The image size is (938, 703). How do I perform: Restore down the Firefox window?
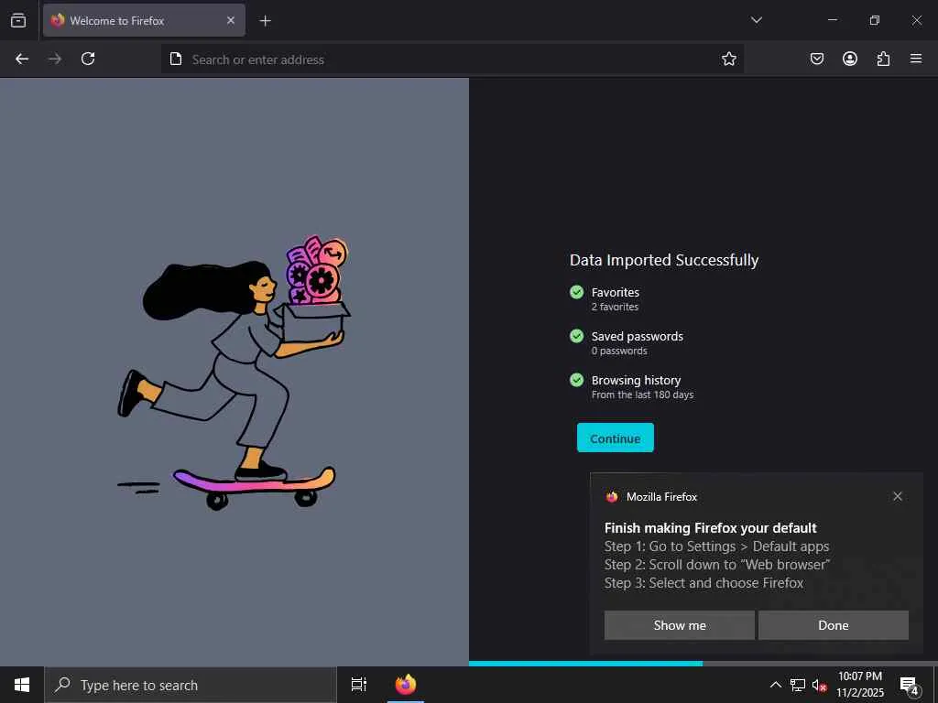tap(875, 20)
